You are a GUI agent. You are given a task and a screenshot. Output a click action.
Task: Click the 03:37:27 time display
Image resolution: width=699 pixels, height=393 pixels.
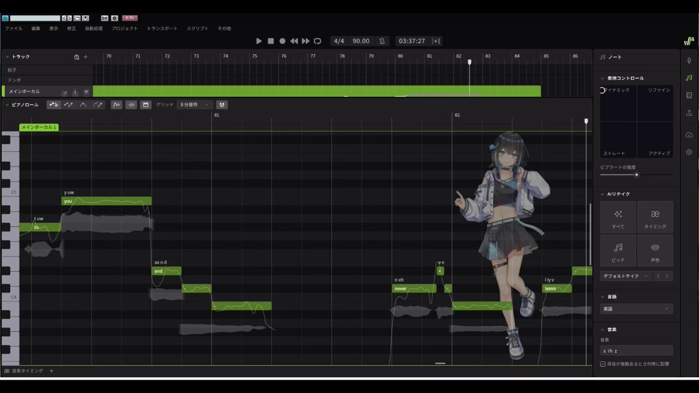412,41
